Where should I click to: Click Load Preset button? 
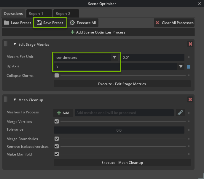(x=17, y=23)
